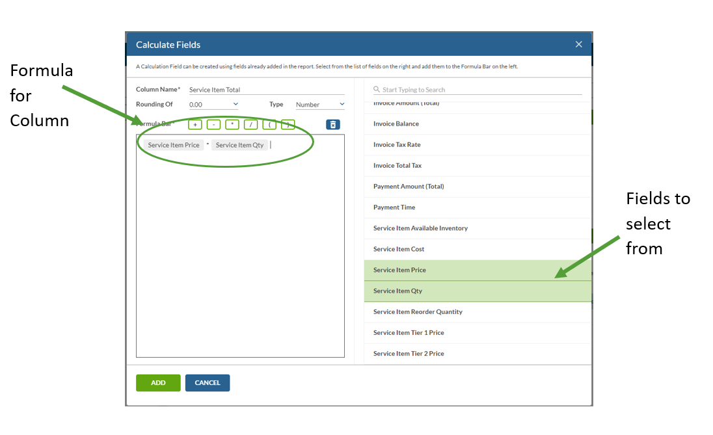Viewport: 713px width, 435px height.
Task: Choose Service Item Reorder Quantity field
Action: (x=478, y=312)
